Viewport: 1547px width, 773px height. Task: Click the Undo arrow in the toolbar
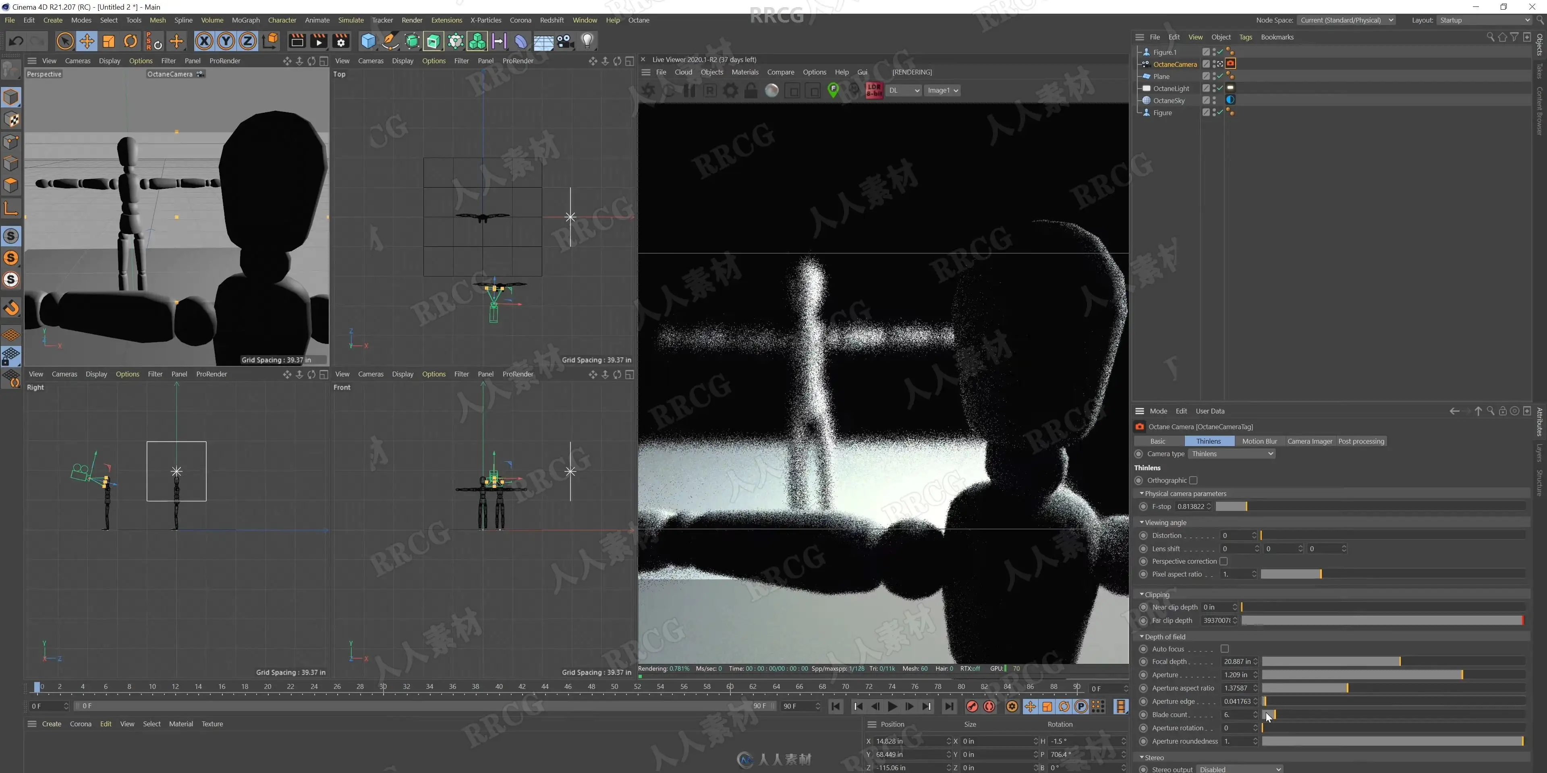pos(16,41)
